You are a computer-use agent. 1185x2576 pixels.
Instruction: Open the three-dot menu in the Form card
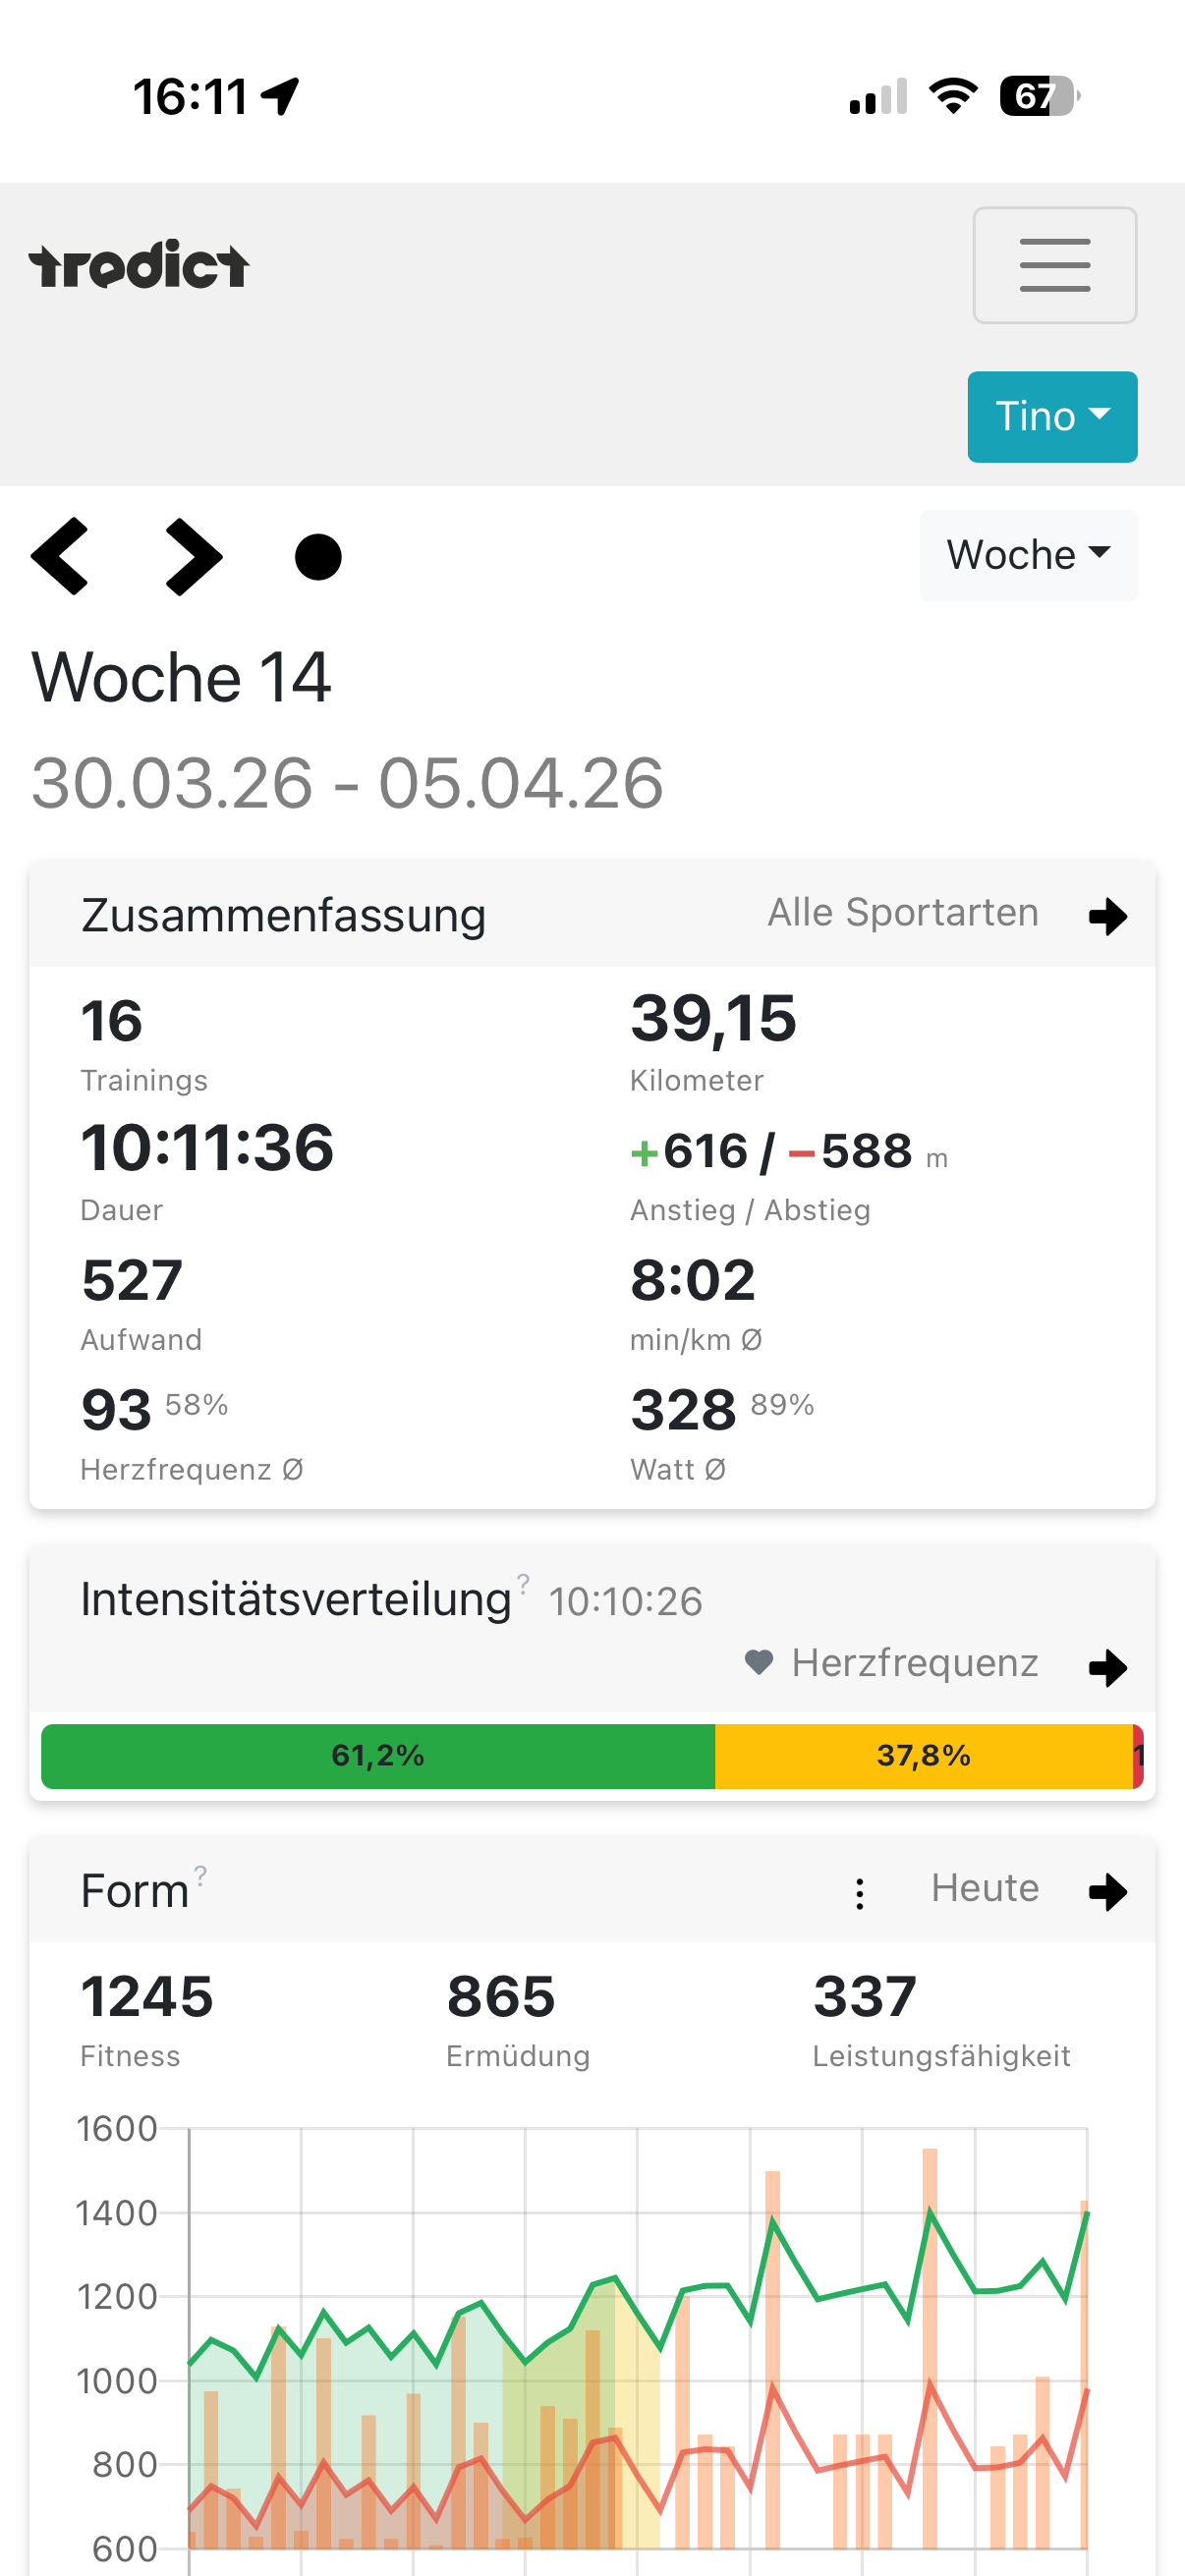click(x=860, y=1891)
